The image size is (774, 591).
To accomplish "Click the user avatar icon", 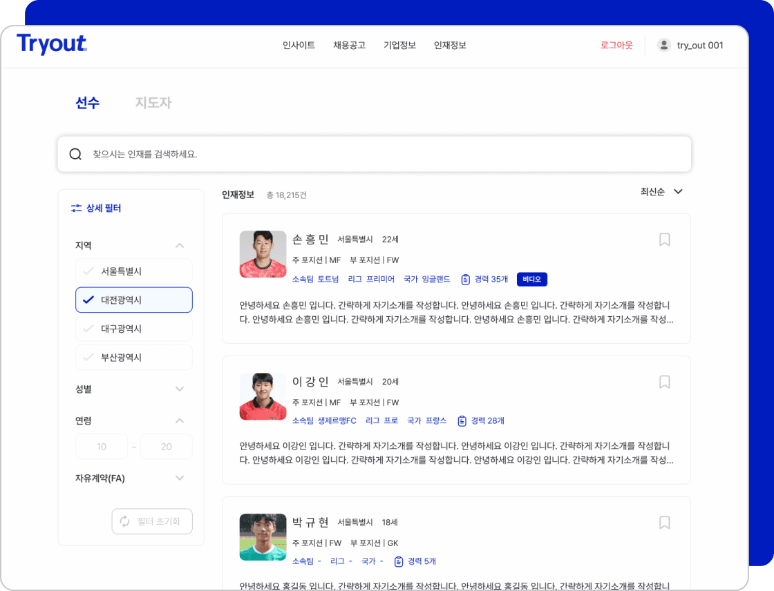I will 664,45.
